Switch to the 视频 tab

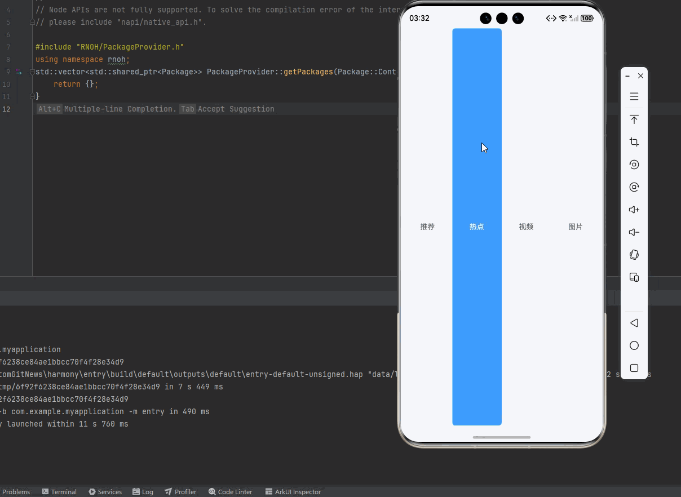[x=526, y=227]
